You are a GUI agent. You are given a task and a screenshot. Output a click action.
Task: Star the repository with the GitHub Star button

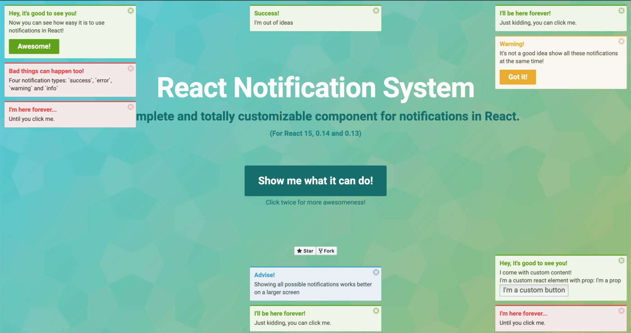(x=305, y=251)
